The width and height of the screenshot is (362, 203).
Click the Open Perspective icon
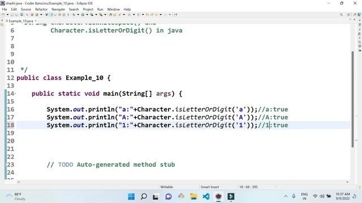[x=348, y=15]
